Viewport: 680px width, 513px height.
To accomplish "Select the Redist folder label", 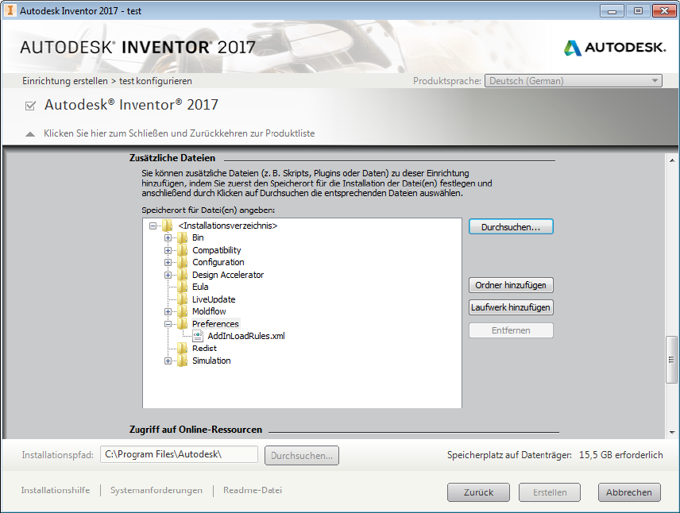I will [x=204, y=348].
